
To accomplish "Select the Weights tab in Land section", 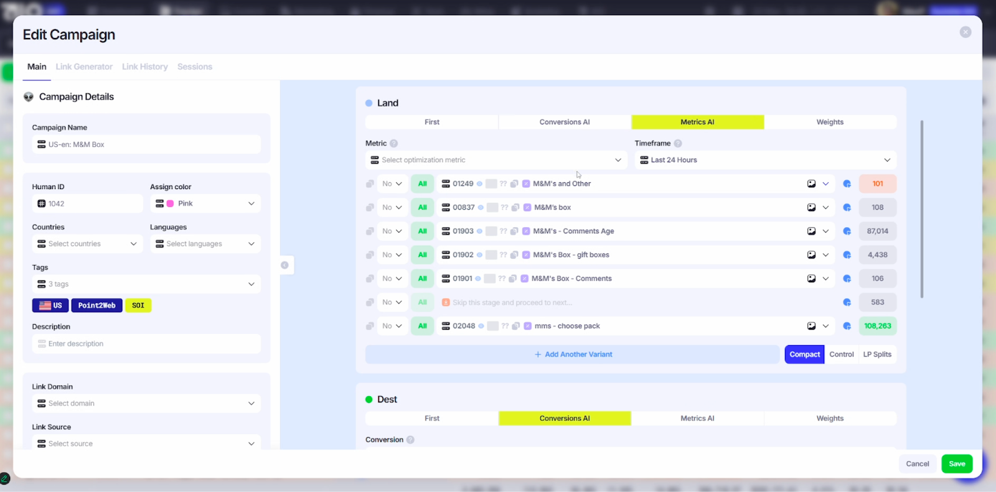I will point(830,123).
